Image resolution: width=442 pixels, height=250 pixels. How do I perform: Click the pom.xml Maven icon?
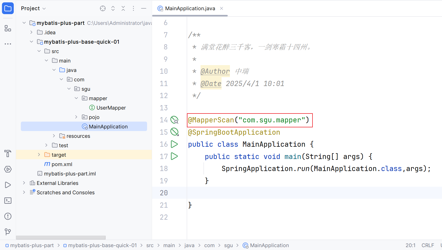coord(47,164)
